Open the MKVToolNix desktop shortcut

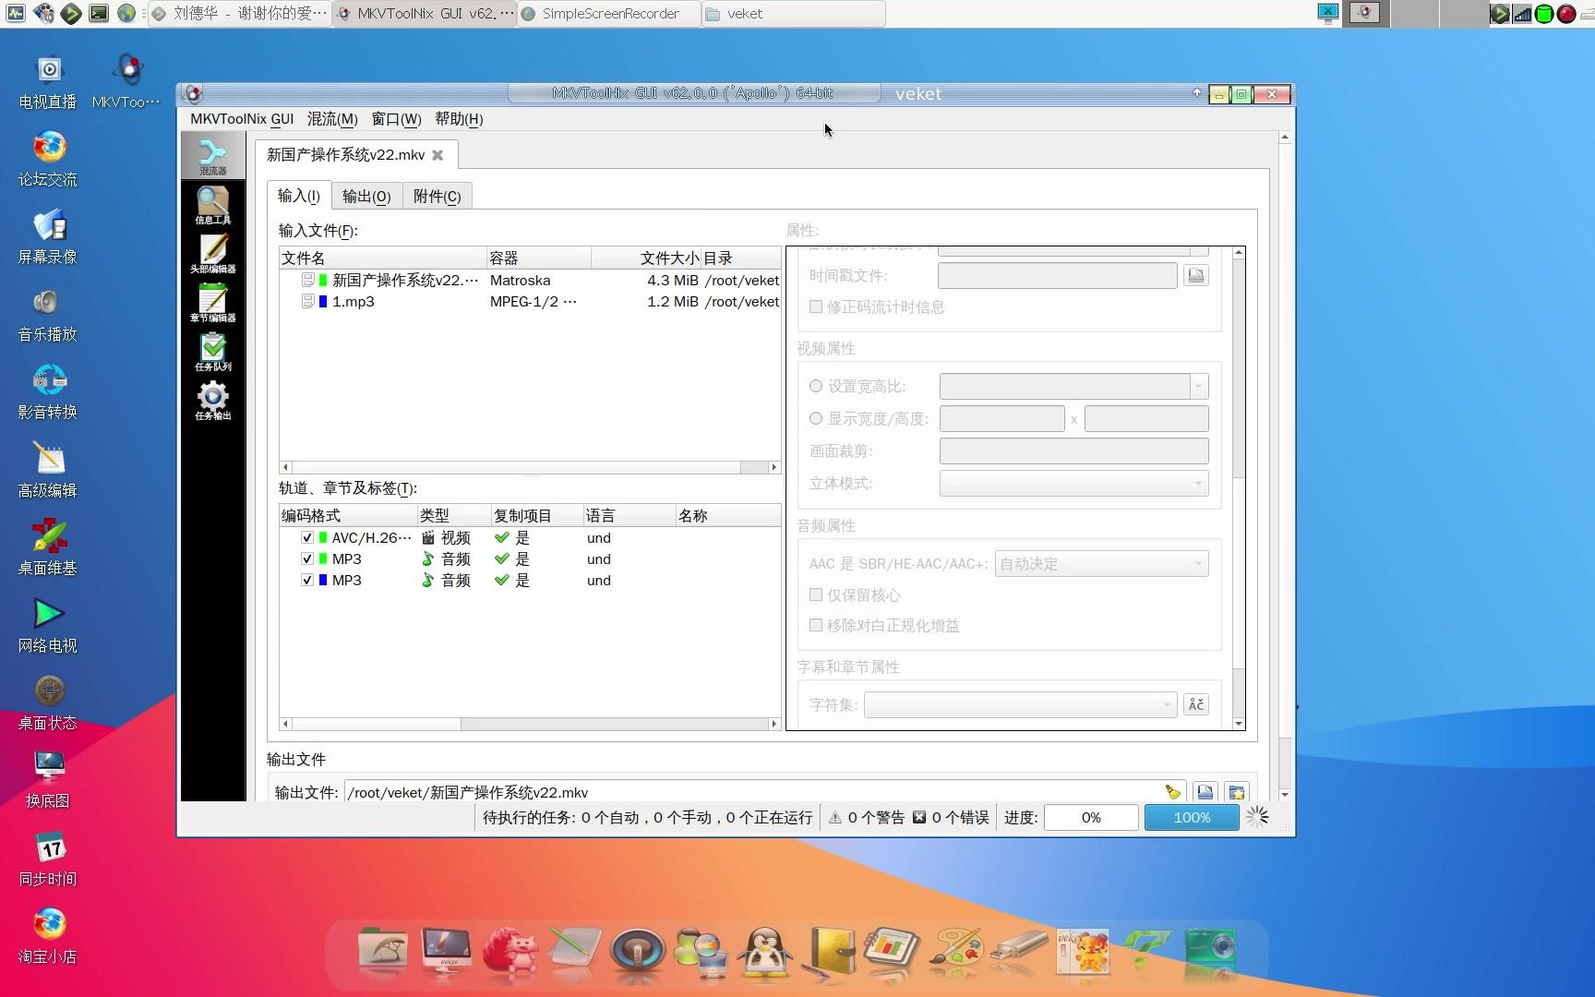[126, 81]
